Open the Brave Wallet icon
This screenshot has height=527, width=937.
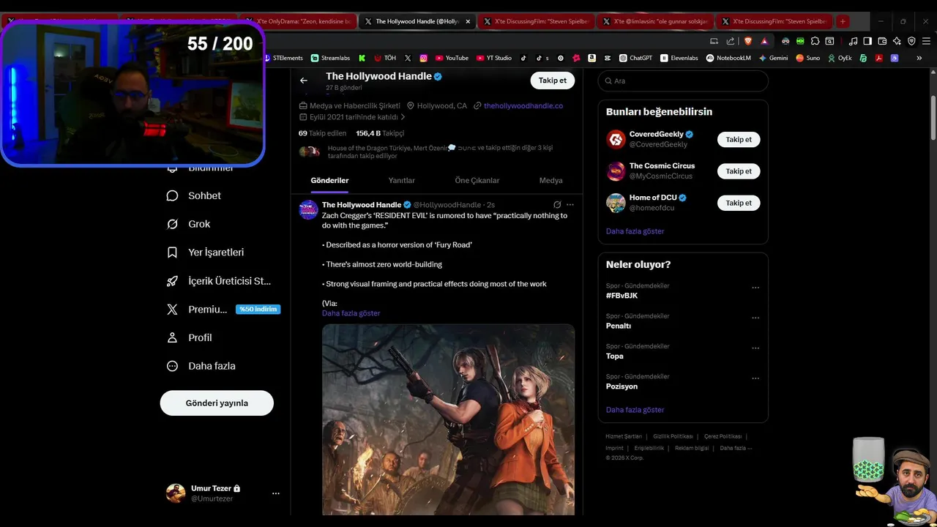[882, 41]
